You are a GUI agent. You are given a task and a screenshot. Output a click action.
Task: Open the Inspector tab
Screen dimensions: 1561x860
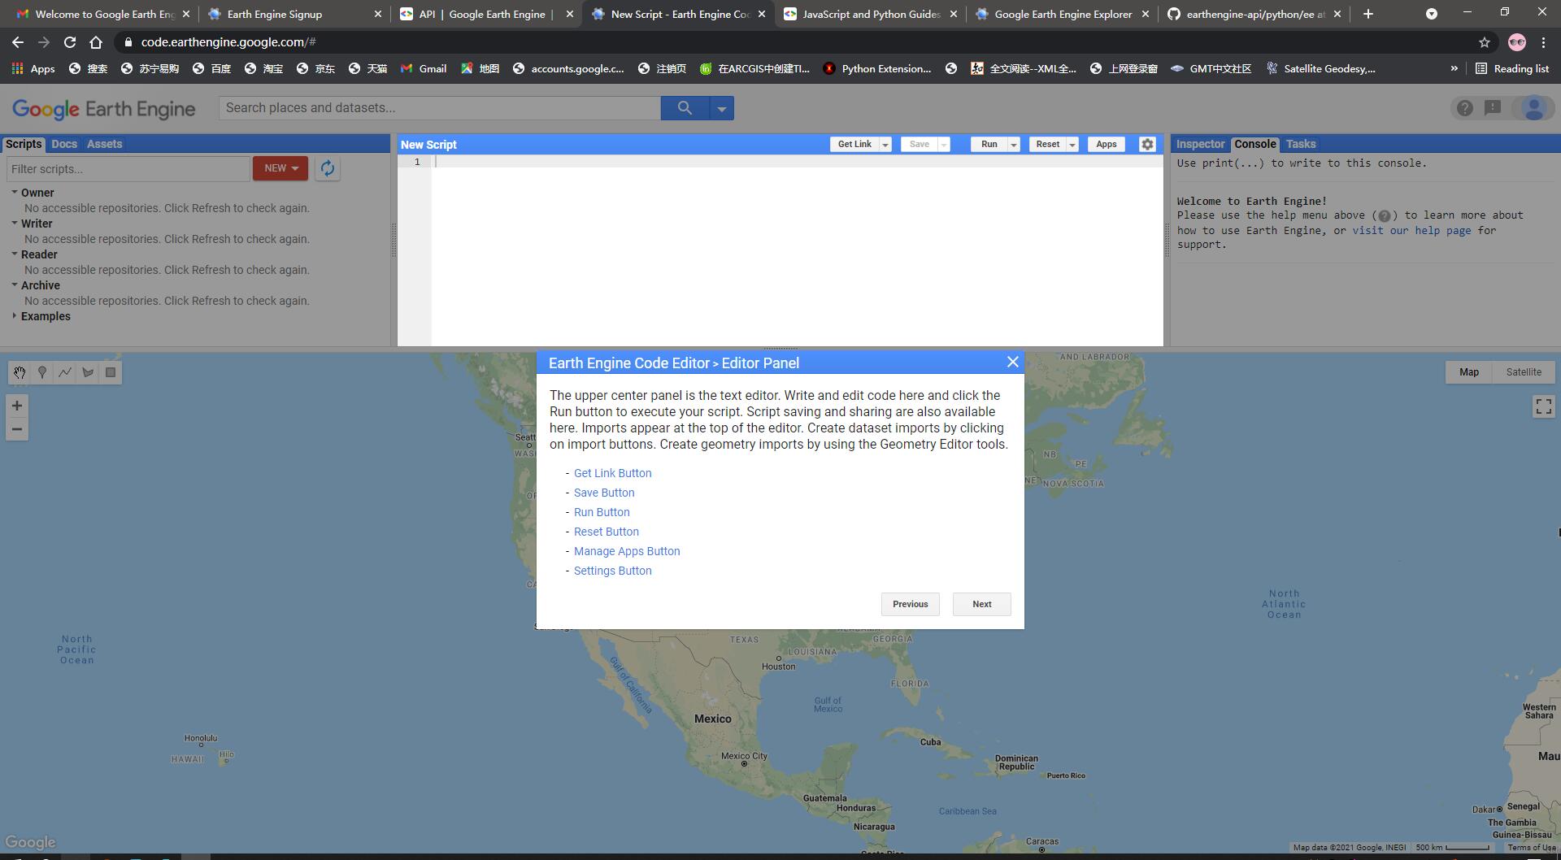point(1200,144)
